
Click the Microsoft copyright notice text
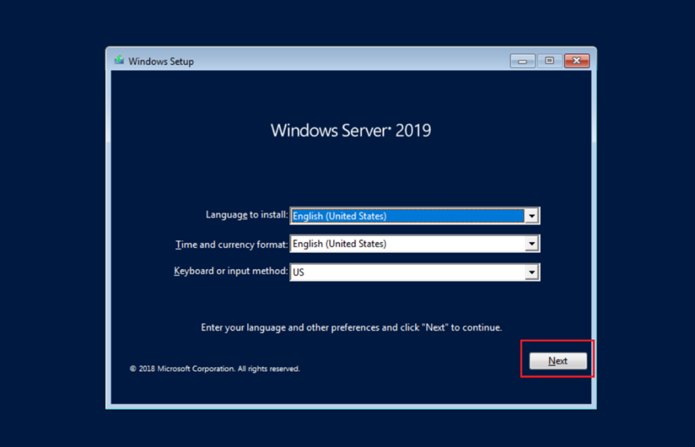click(214, 369)
